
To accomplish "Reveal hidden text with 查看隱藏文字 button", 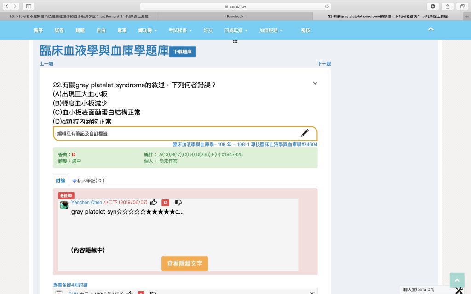I will coord(184,263).
